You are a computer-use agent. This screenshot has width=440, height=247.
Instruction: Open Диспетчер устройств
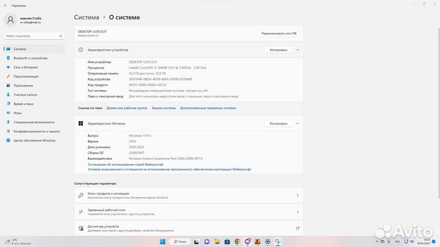click(x=189, y=228)
